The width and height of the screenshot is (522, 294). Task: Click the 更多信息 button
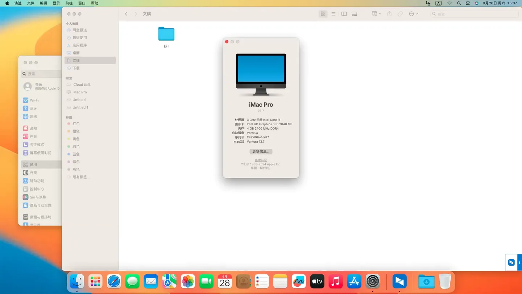[261, 152]
